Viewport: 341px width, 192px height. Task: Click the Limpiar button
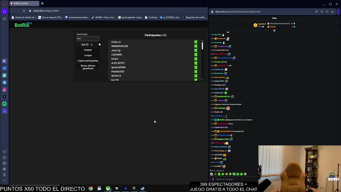pyautogui.click(x=88, y=55)
